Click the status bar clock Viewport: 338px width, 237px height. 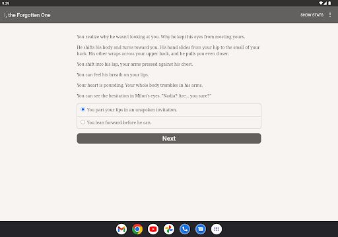pos(5,3)
